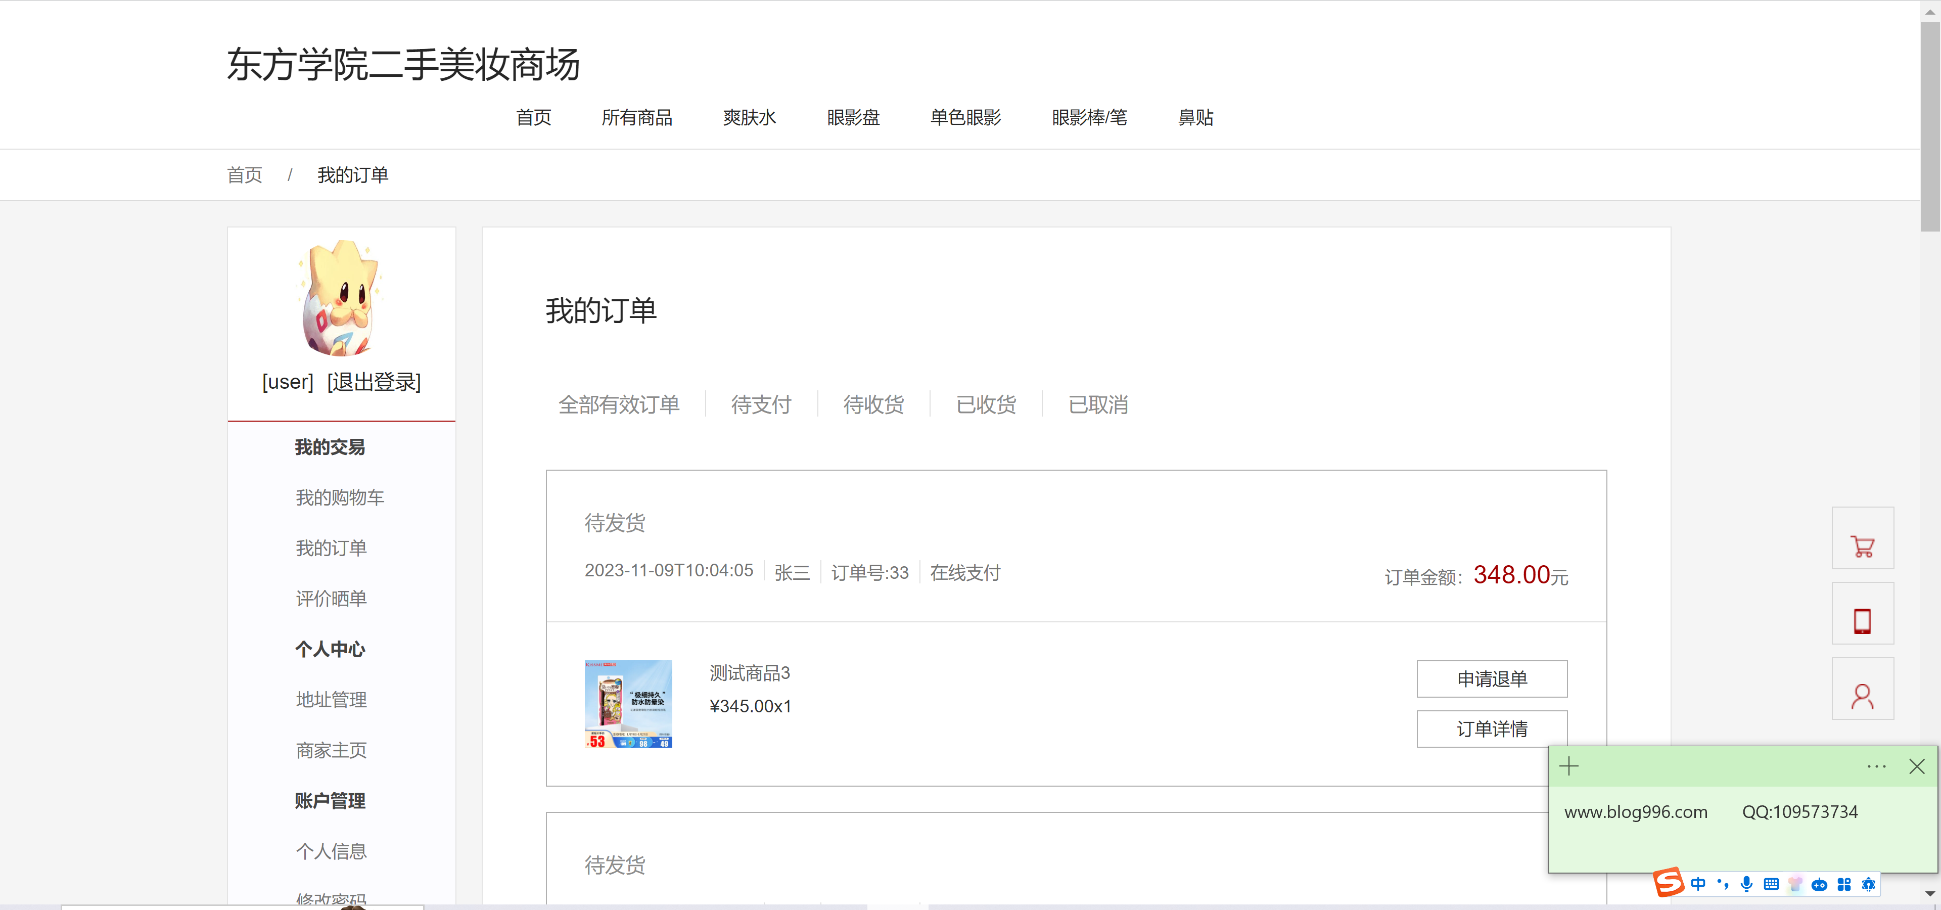Click the [user] link
Viewport: 1941px width, 910px height.
(288, 382)
